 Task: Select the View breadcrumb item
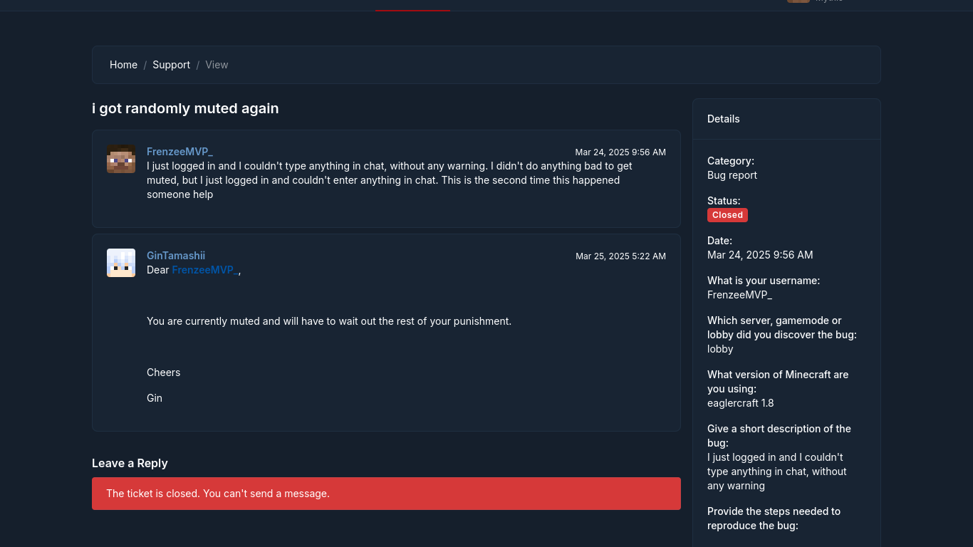pos(217,65)
